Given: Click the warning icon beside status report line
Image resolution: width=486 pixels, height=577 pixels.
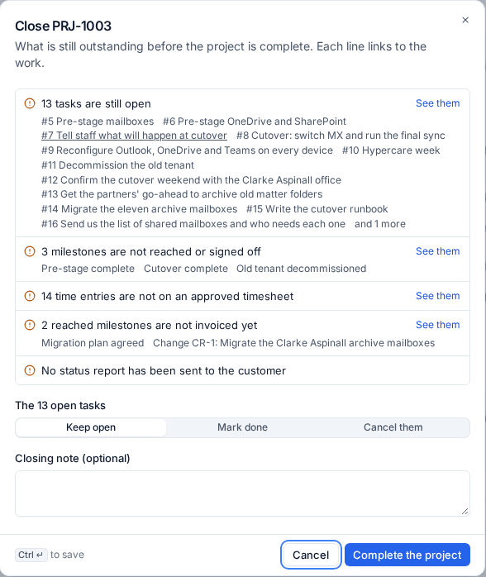Looking at the screenshot, I should coord(30,370).
